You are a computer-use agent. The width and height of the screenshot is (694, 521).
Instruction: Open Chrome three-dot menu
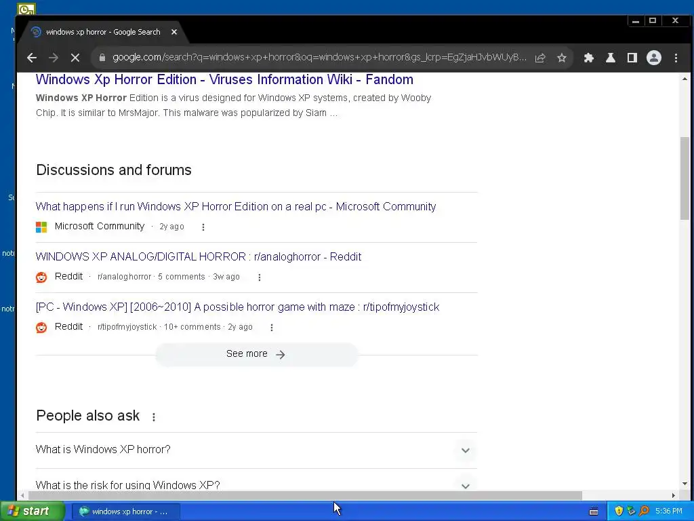(676, 58)
